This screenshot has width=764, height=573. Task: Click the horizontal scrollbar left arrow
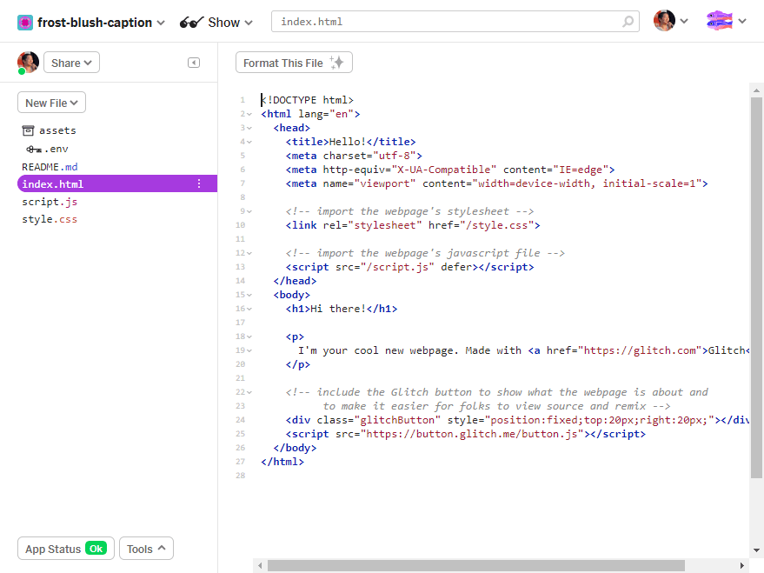click(260, 566)
